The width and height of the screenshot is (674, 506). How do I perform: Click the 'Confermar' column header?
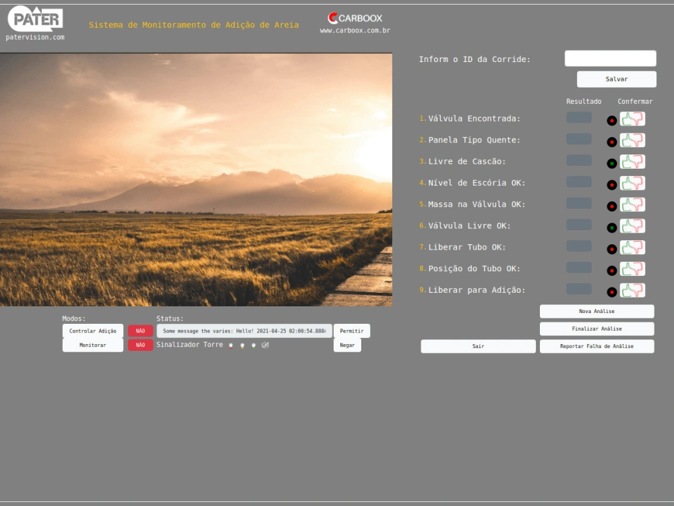(x=635, y=102)
